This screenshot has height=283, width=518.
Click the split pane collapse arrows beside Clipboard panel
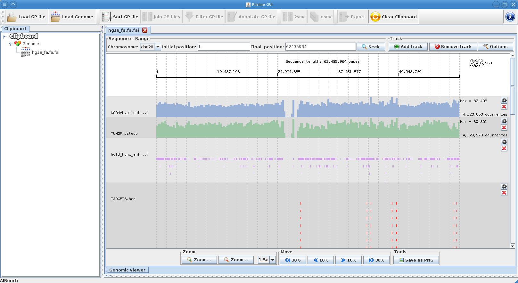pos(102,29)
